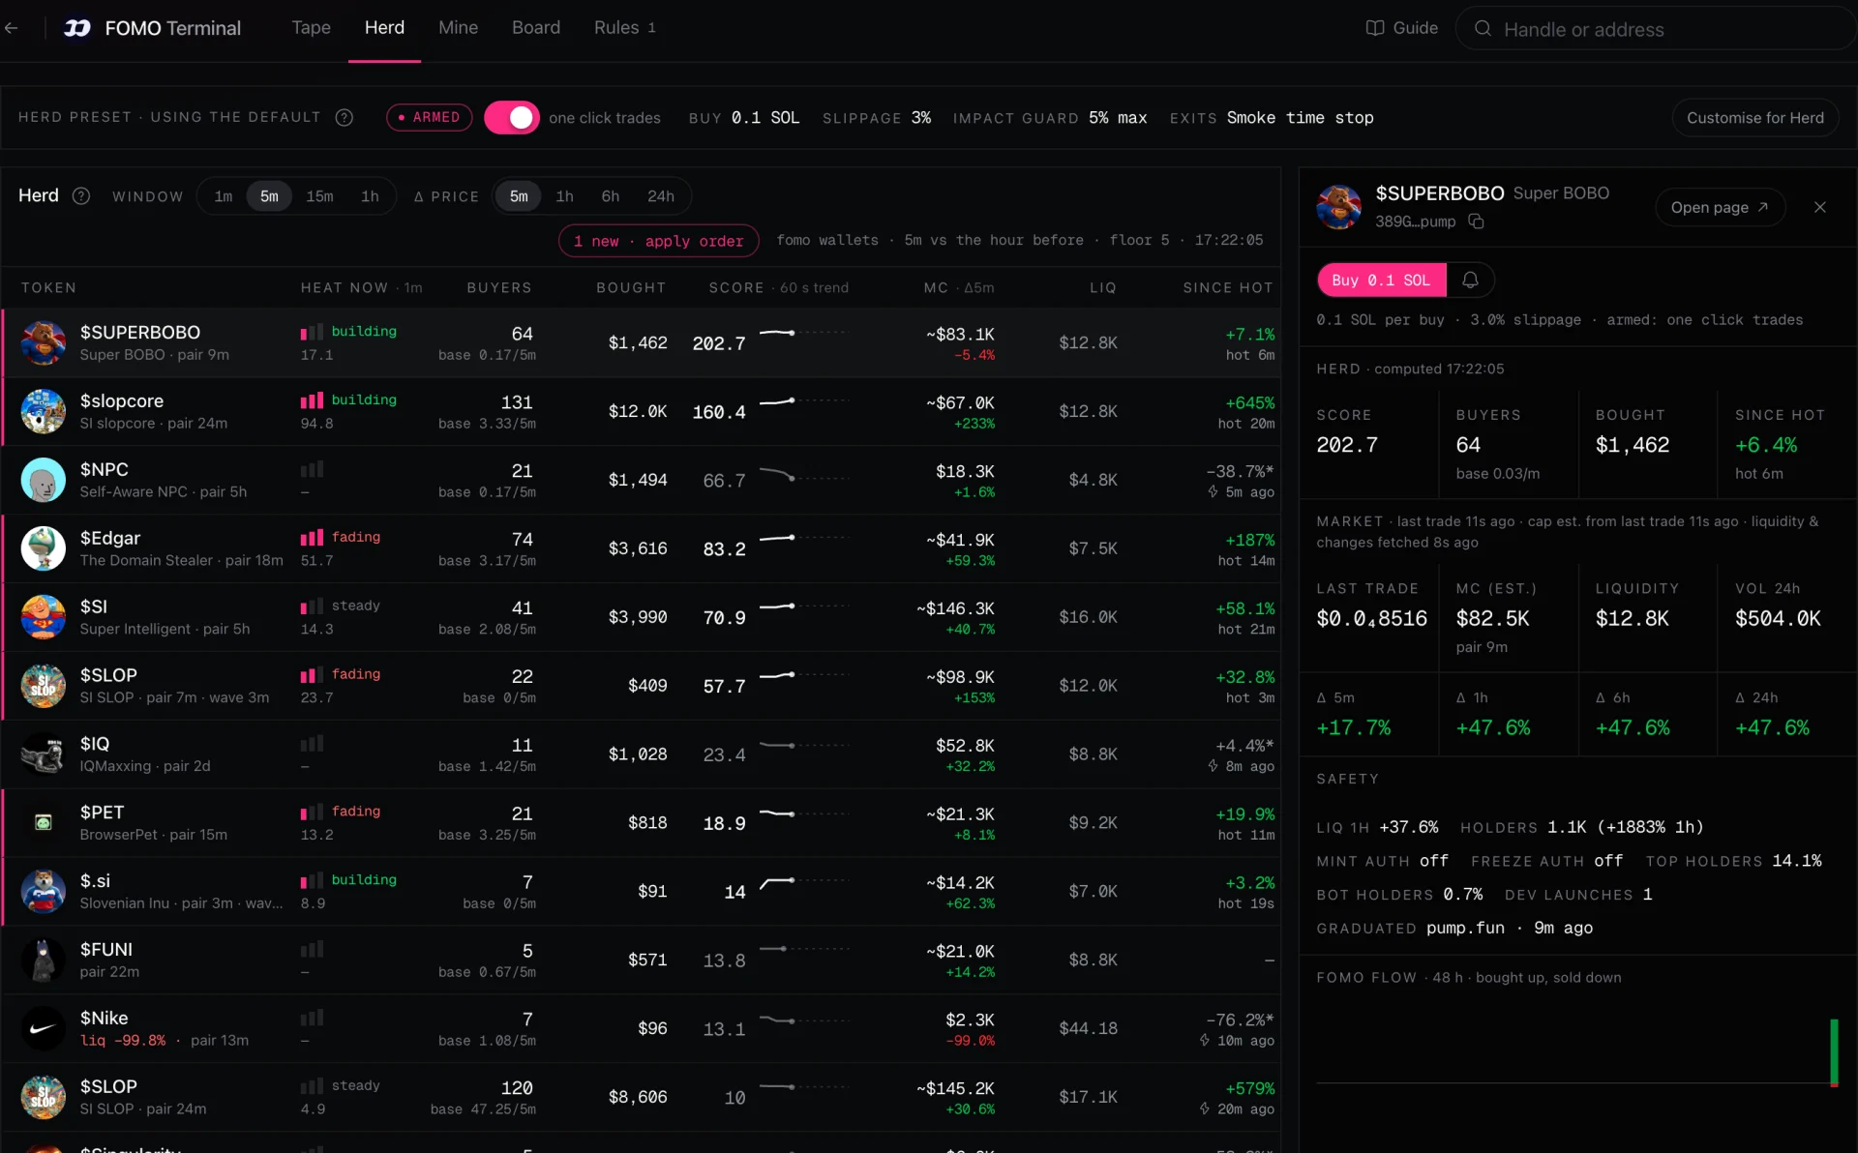The height and width of the screenshot is (1153, 1858).
Task: Click the help icon beside Herd Preset
Action: click(344, 117)
